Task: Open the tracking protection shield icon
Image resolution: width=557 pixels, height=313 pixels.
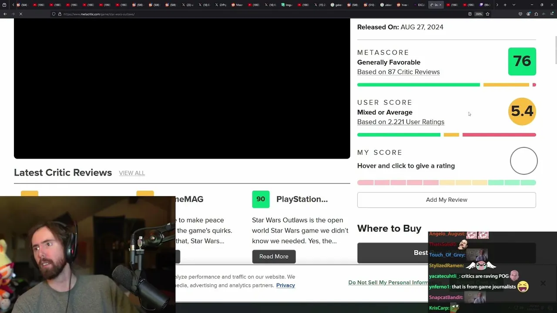Action: click(x=54, y=14)
